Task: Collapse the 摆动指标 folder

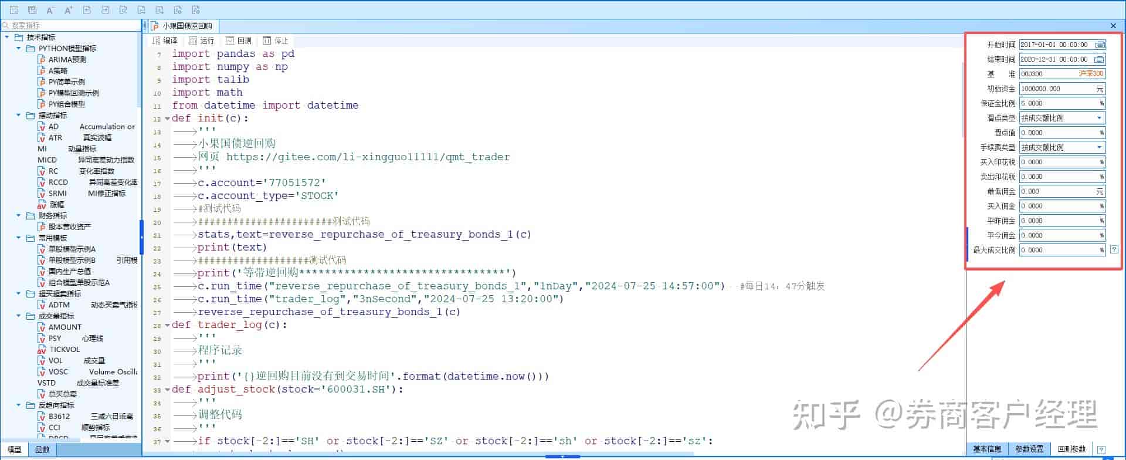Action: point(19,115)
